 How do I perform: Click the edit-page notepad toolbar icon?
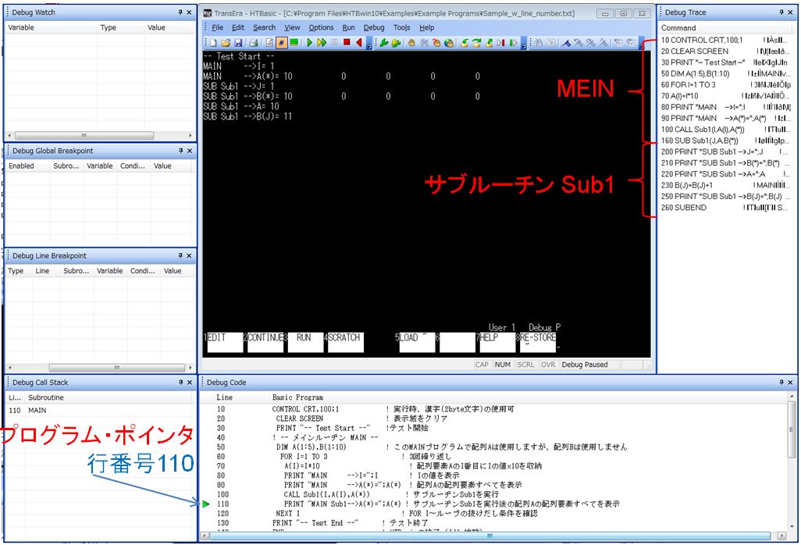tap(269, 43)
